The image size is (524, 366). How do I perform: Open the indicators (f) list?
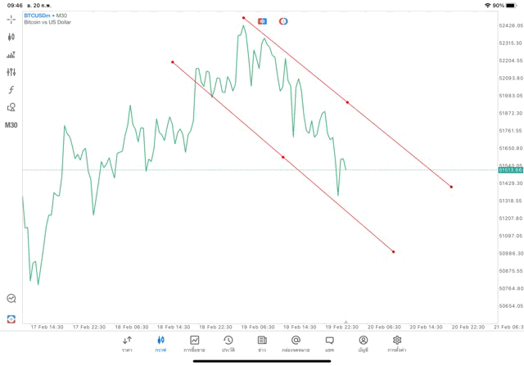tap(11, 89)
